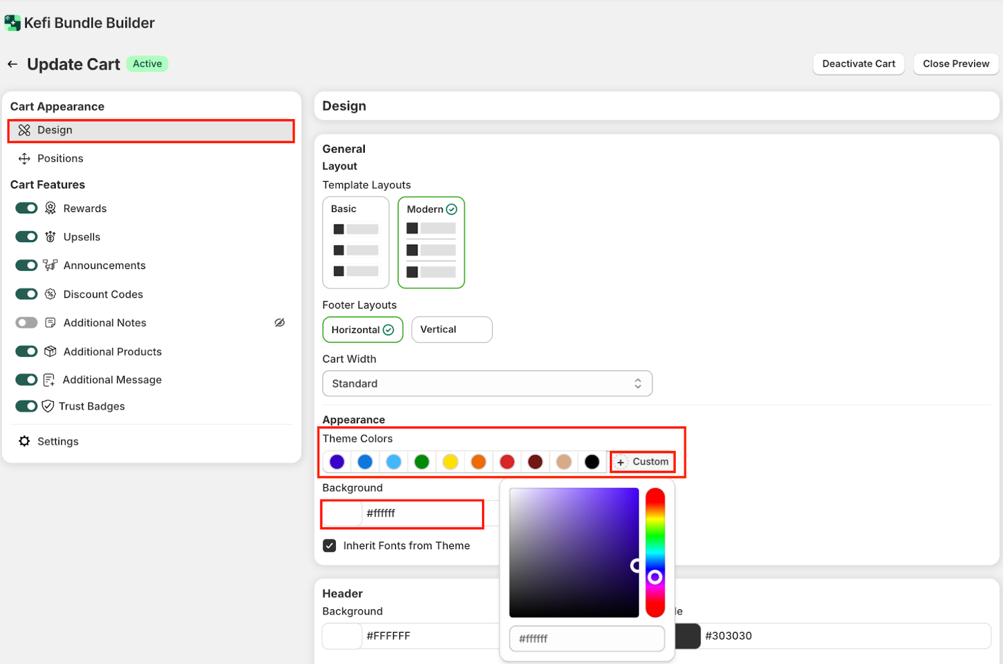Toggle visibility eye icon for Additional Notes

point(280,323)
